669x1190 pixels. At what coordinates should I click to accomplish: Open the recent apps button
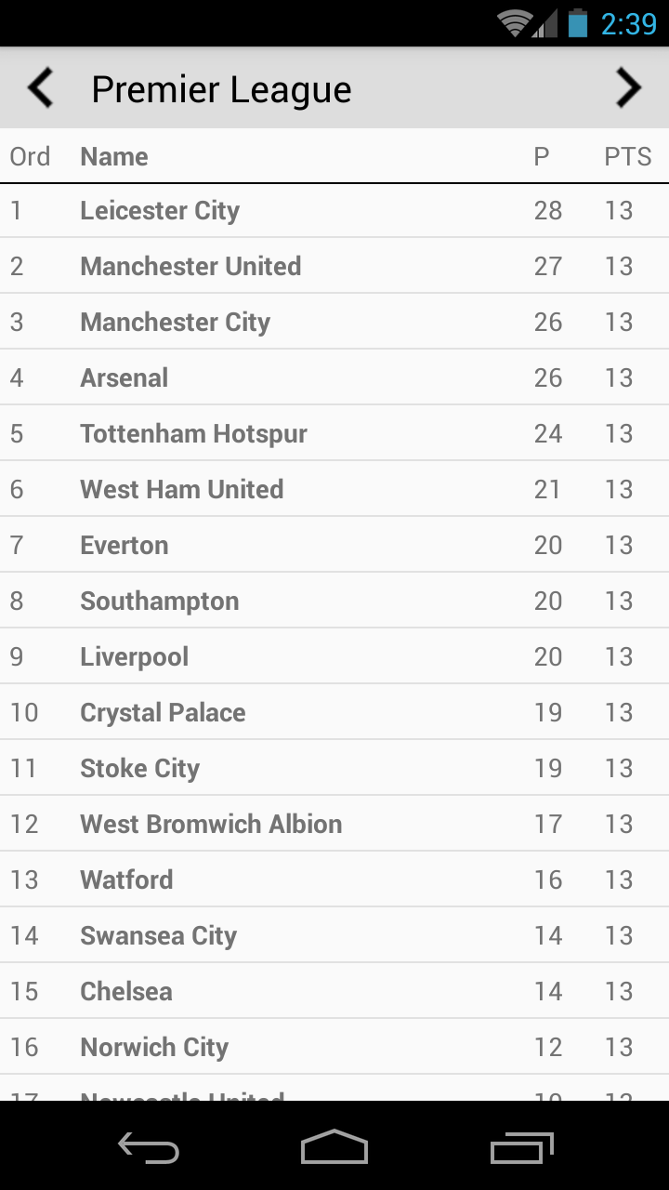[521, 1148]
